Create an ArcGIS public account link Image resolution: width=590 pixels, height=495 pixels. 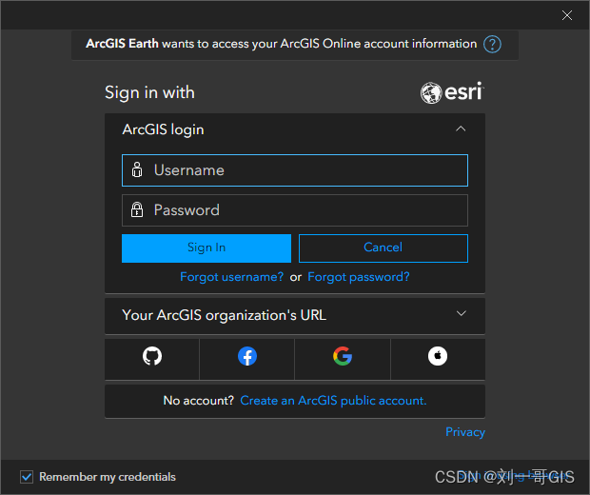point(333,401)
